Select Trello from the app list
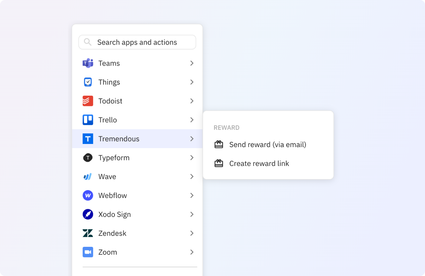425x276 pixels. (x=137, y=120)
